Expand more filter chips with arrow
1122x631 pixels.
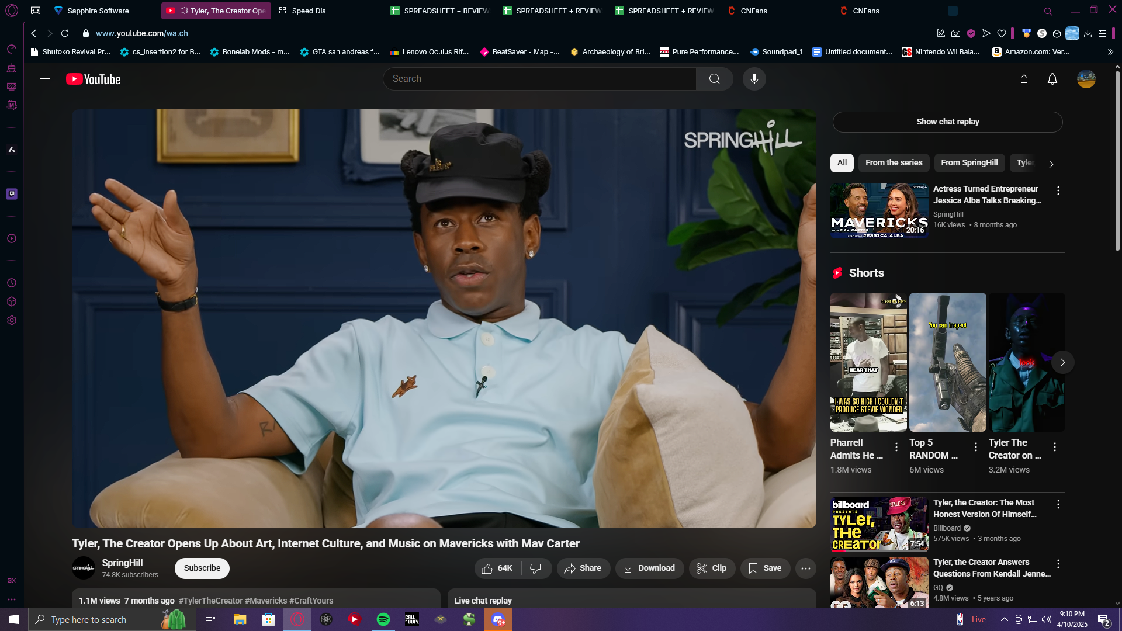[x=1051, y=164]
